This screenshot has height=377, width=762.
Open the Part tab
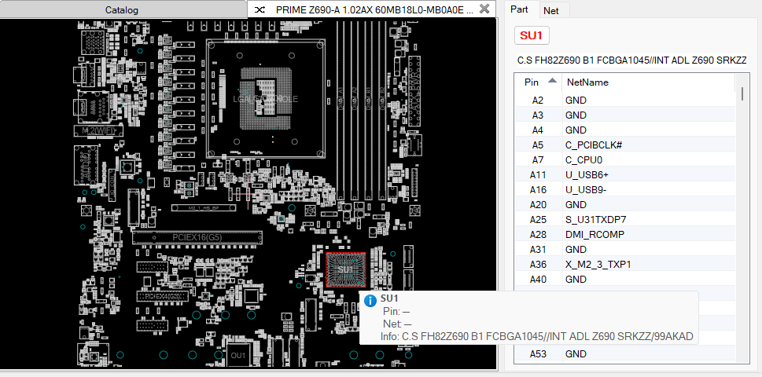pyautogui.click(x=519, y=9)
